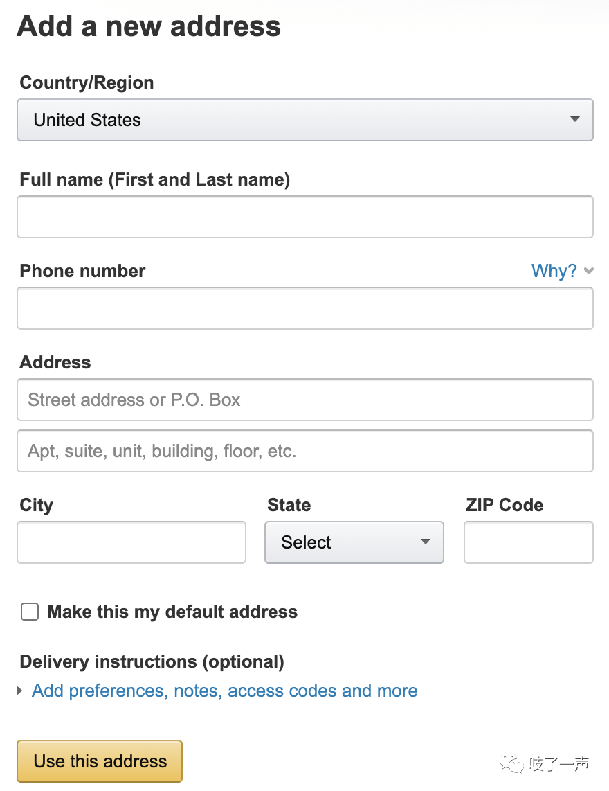Screen dimensions: 609x791
Task: Click the Delivery instructions (optional) heading
Action: pos(152,661)
